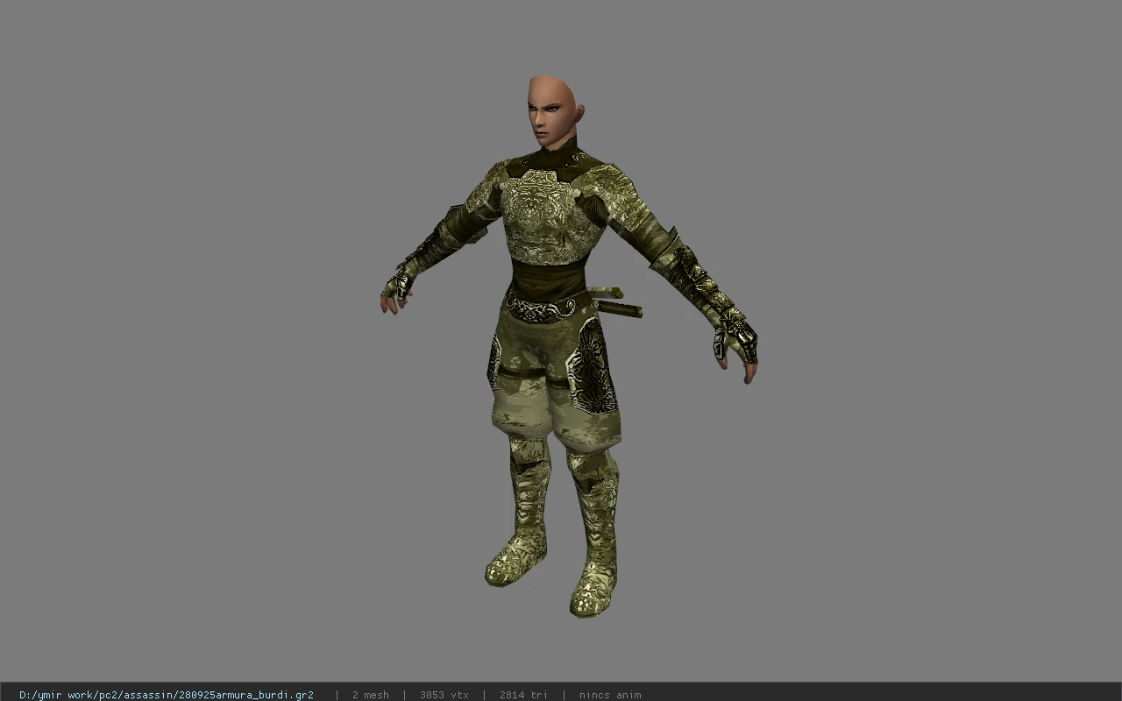
Task: Click the 3D character model in viewport
Action: point(568,346)
